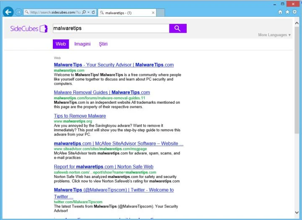Maximize the browser window

283,4
